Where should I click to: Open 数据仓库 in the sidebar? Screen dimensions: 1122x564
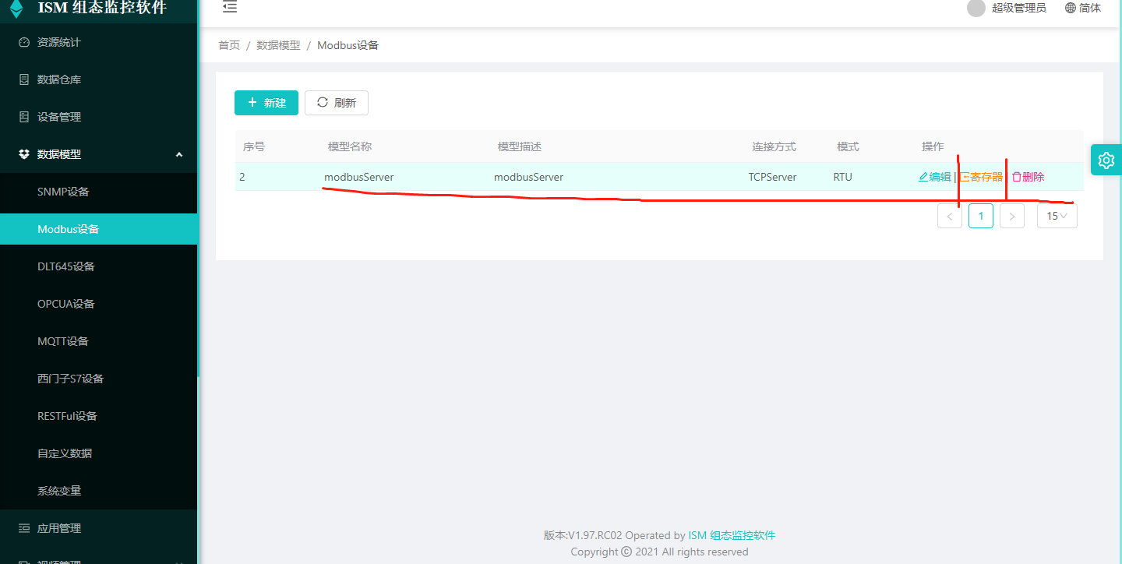[98, 79]
